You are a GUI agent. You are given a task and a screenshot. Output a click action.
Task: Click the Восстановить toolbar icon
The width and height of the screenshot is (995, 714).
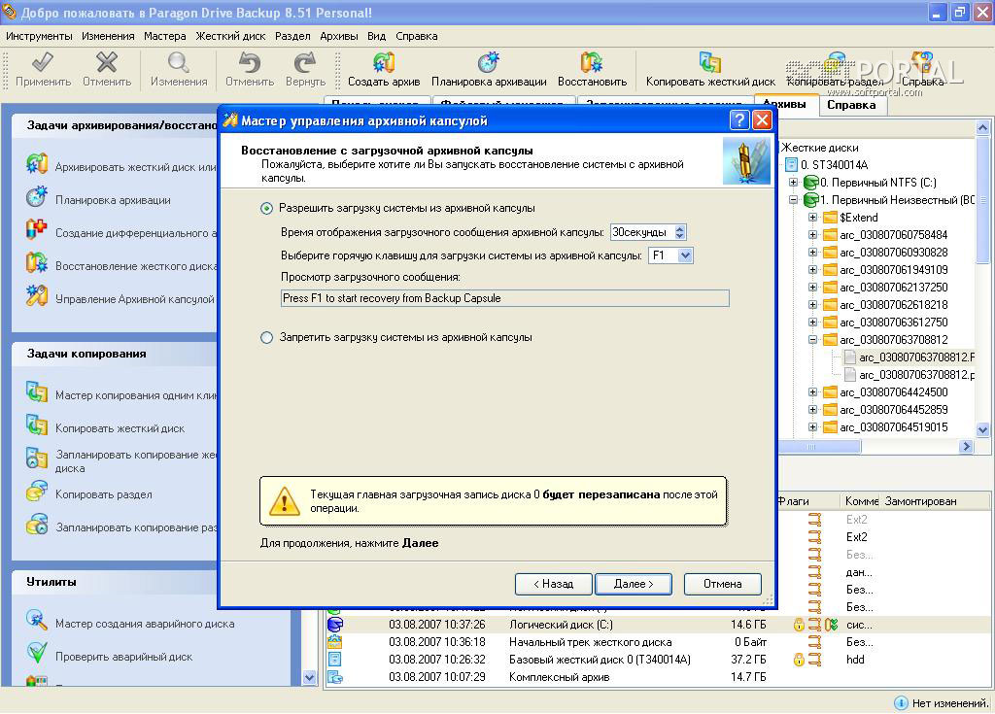592,63
